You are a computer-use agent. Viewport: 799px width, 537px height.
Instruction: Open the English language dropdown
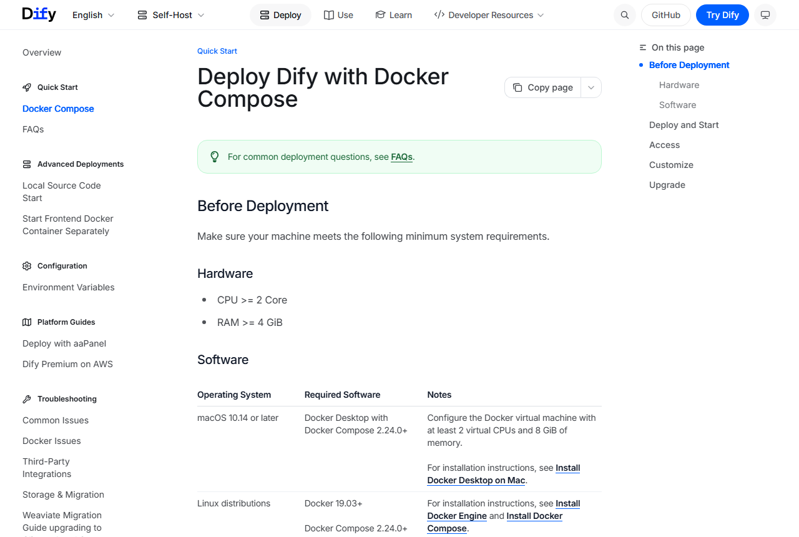pyautogui.click(x=94, y=15)
